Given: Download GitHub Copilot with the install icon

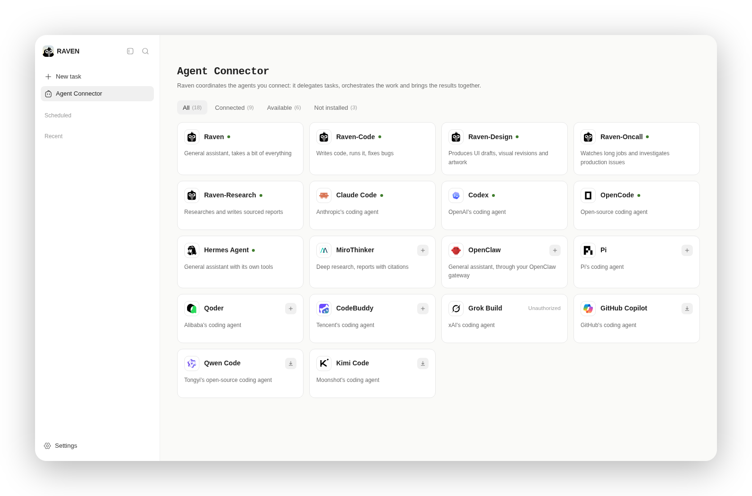Looking at the screenshot, I should click(687, 309).
